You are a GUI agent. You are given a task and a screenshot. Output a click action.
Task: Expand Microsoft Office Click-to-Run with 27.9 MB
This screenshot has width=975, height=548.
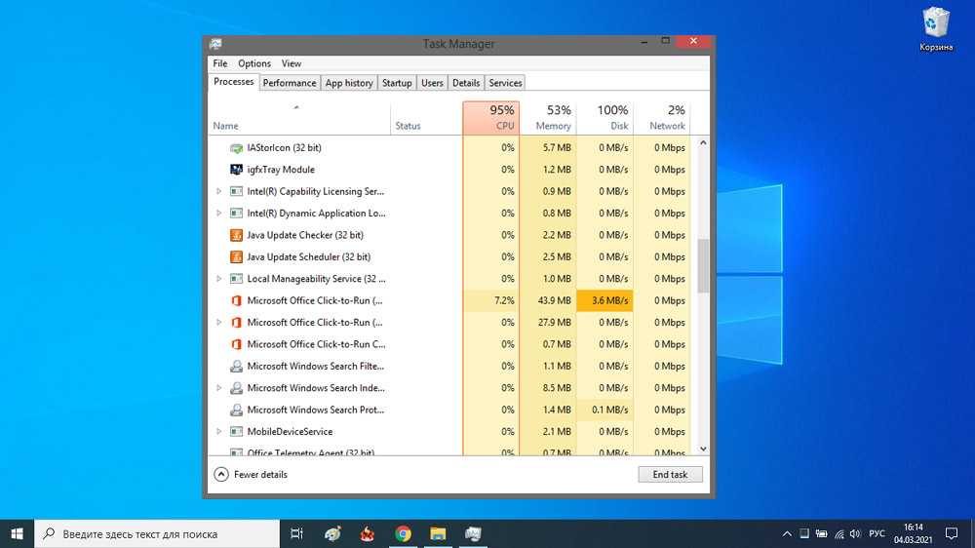[218, 322]
